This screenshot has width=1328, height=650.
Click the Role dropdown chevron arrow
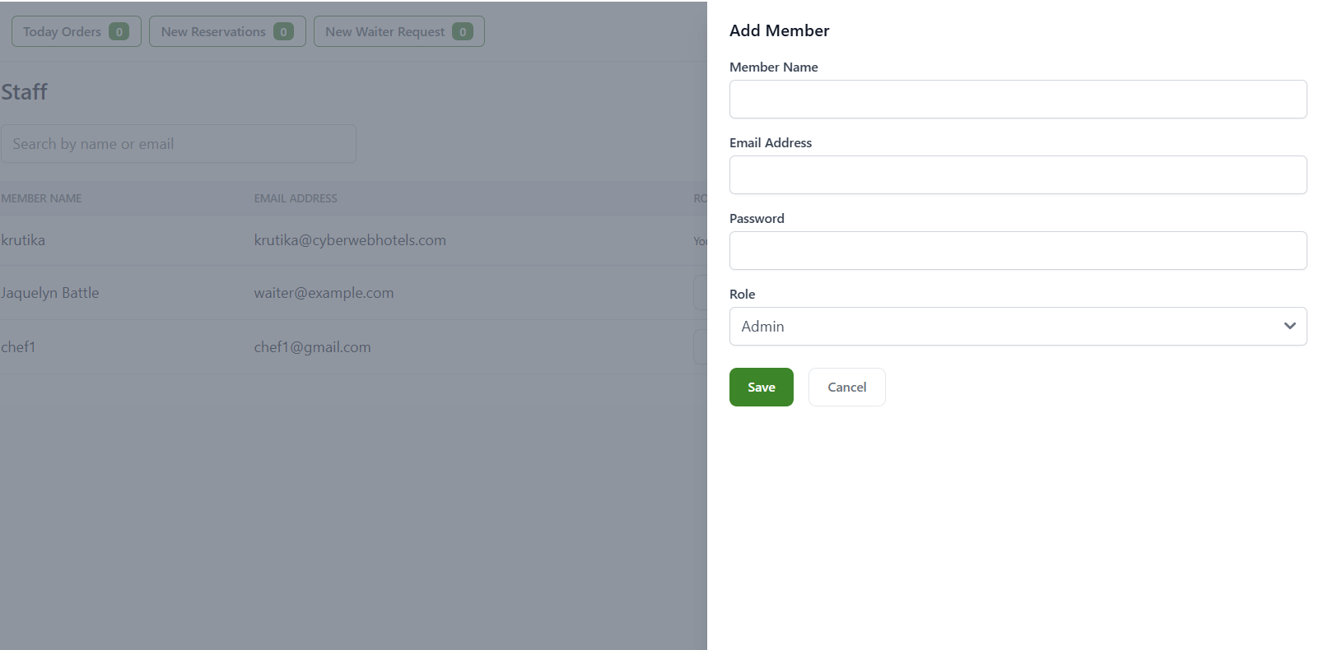1289,326
